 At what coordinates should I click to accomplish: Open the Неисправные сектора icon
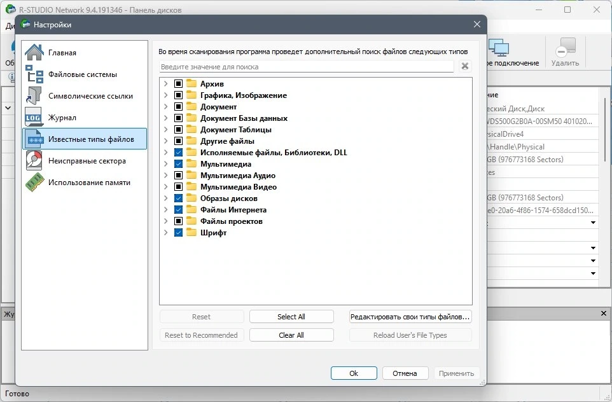coord(34,160)
